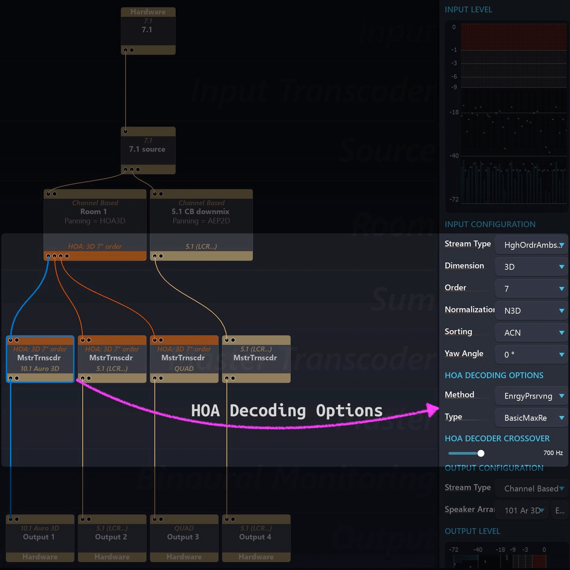Open the input Stream Type dropdown

coord(531,245)
